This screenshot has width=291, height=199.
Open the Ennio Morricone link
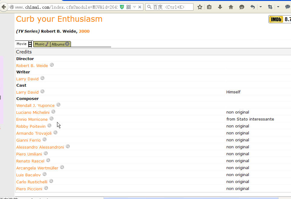pyautogui.click(x=32, y=120)
